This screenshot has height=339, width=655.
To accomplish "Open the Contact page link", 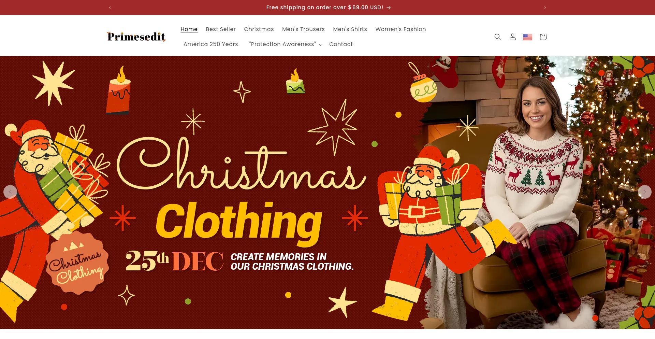I will point(341,44).
